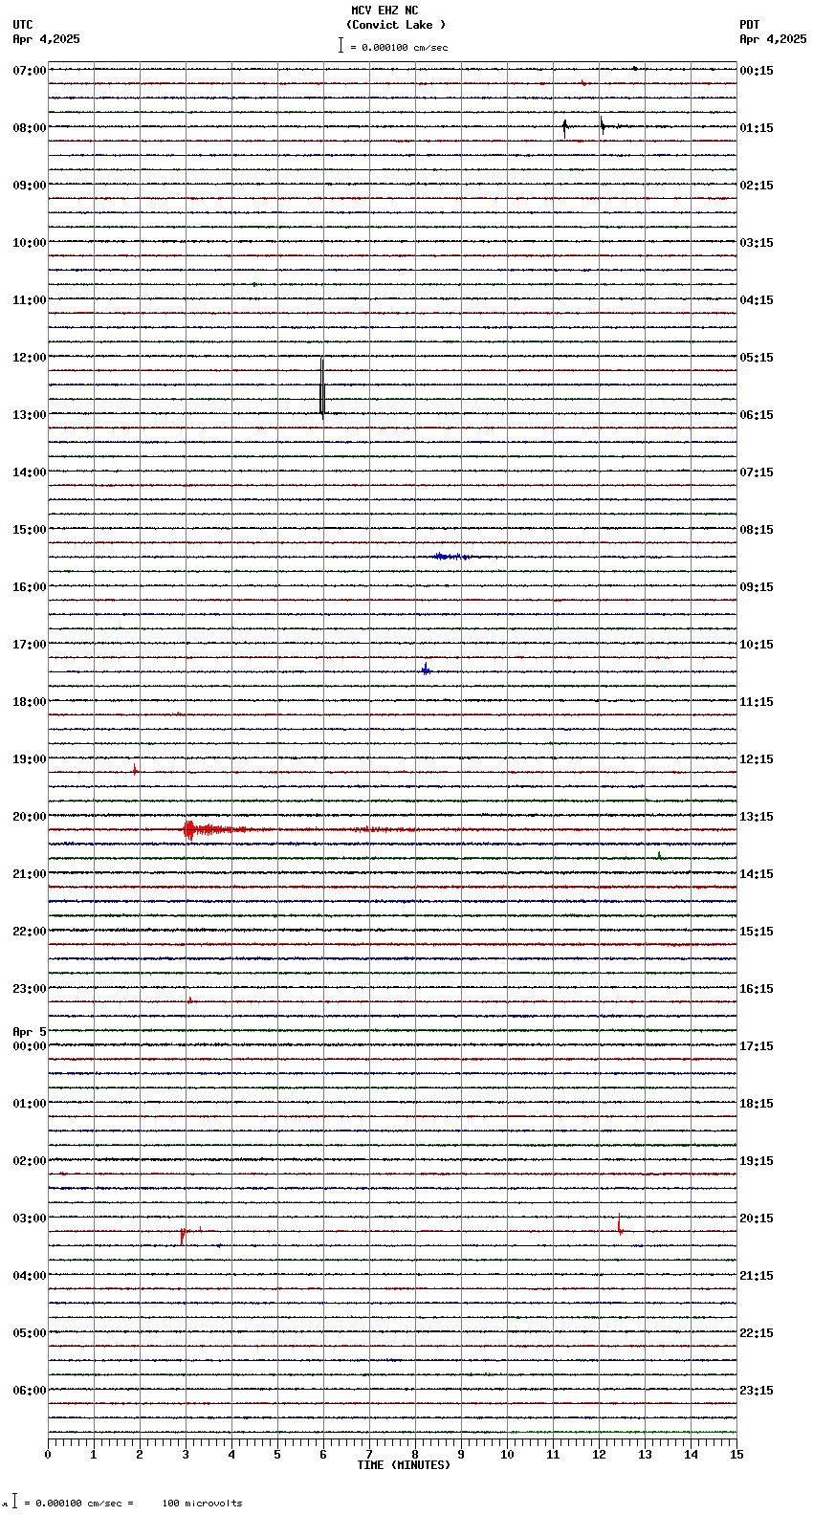The width and height of the screenshot is (813, 1515).
Task: Click the '20:15' PDT time label
Action: point(757,1219)
